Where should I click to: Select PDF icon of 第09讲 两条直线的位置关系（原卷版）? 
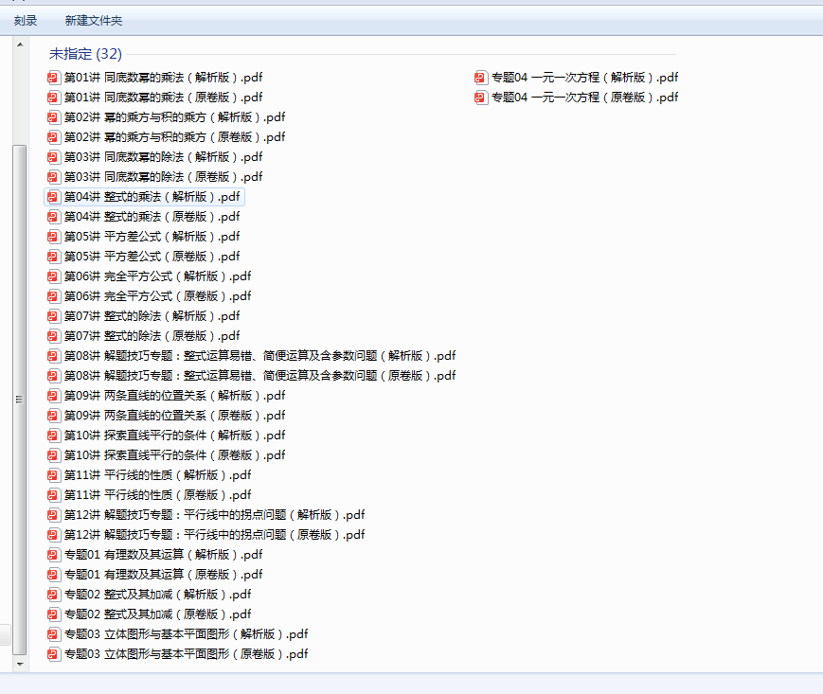tap(54, 416)
